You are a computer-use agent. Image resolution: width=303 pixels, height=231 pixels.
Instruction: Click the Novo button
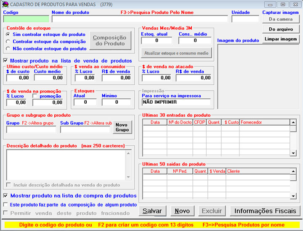(182, 211)
